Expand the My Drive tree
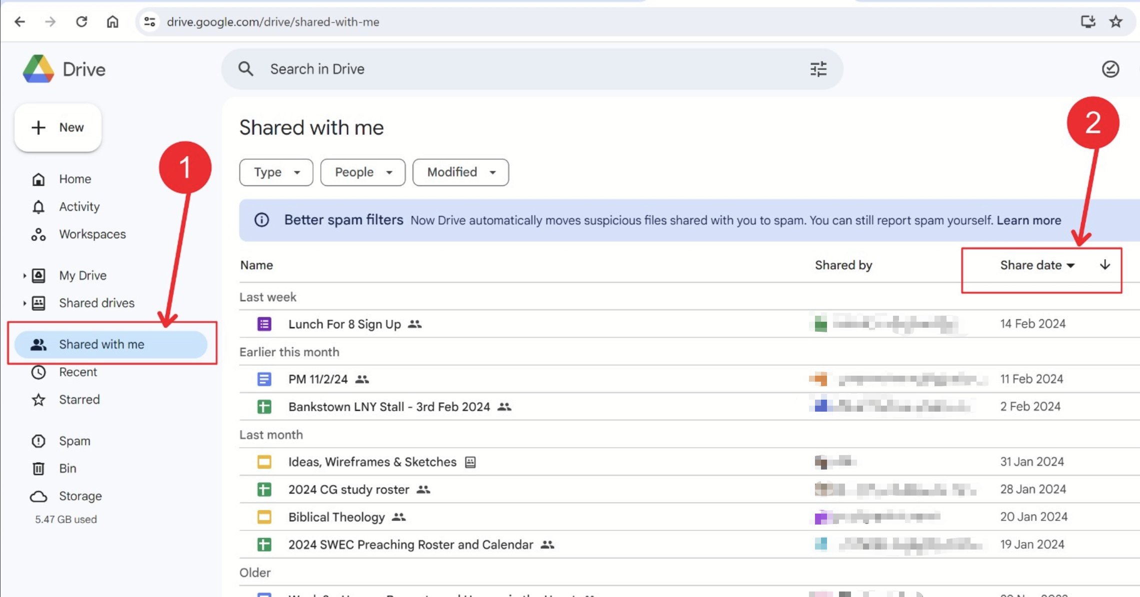 24,275
